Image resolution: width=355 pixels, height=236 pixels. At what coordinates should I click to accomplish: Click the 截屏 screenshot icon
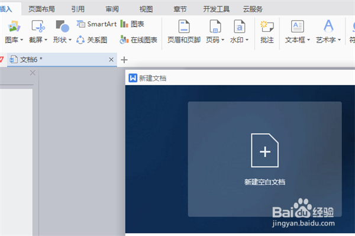[38, 26]
